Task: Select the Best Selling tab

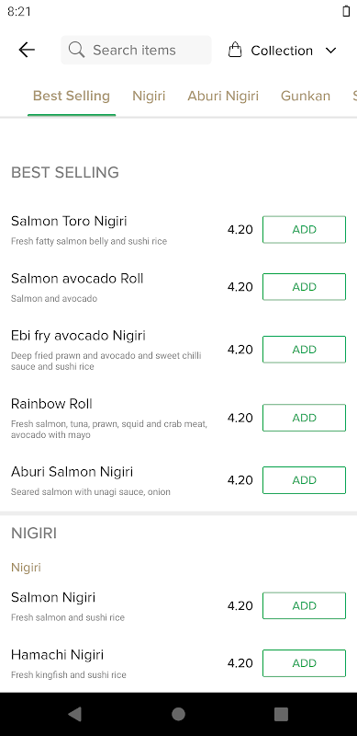Action: click(72, 96)
